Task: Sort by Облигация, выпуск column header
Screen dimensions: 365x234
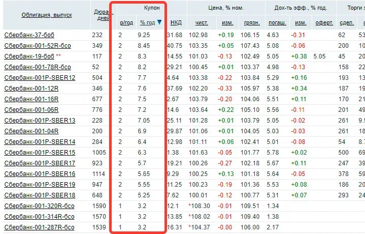Action: pyautogui.click(x=47, y=15)
